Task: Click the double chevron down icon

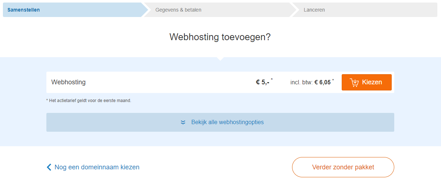Action: click(x=183, y=122)
